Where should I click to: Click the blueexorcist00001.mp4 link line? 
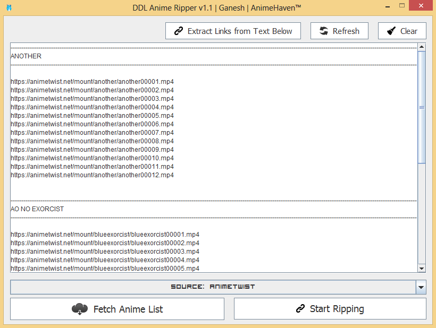tap(105, 235)
